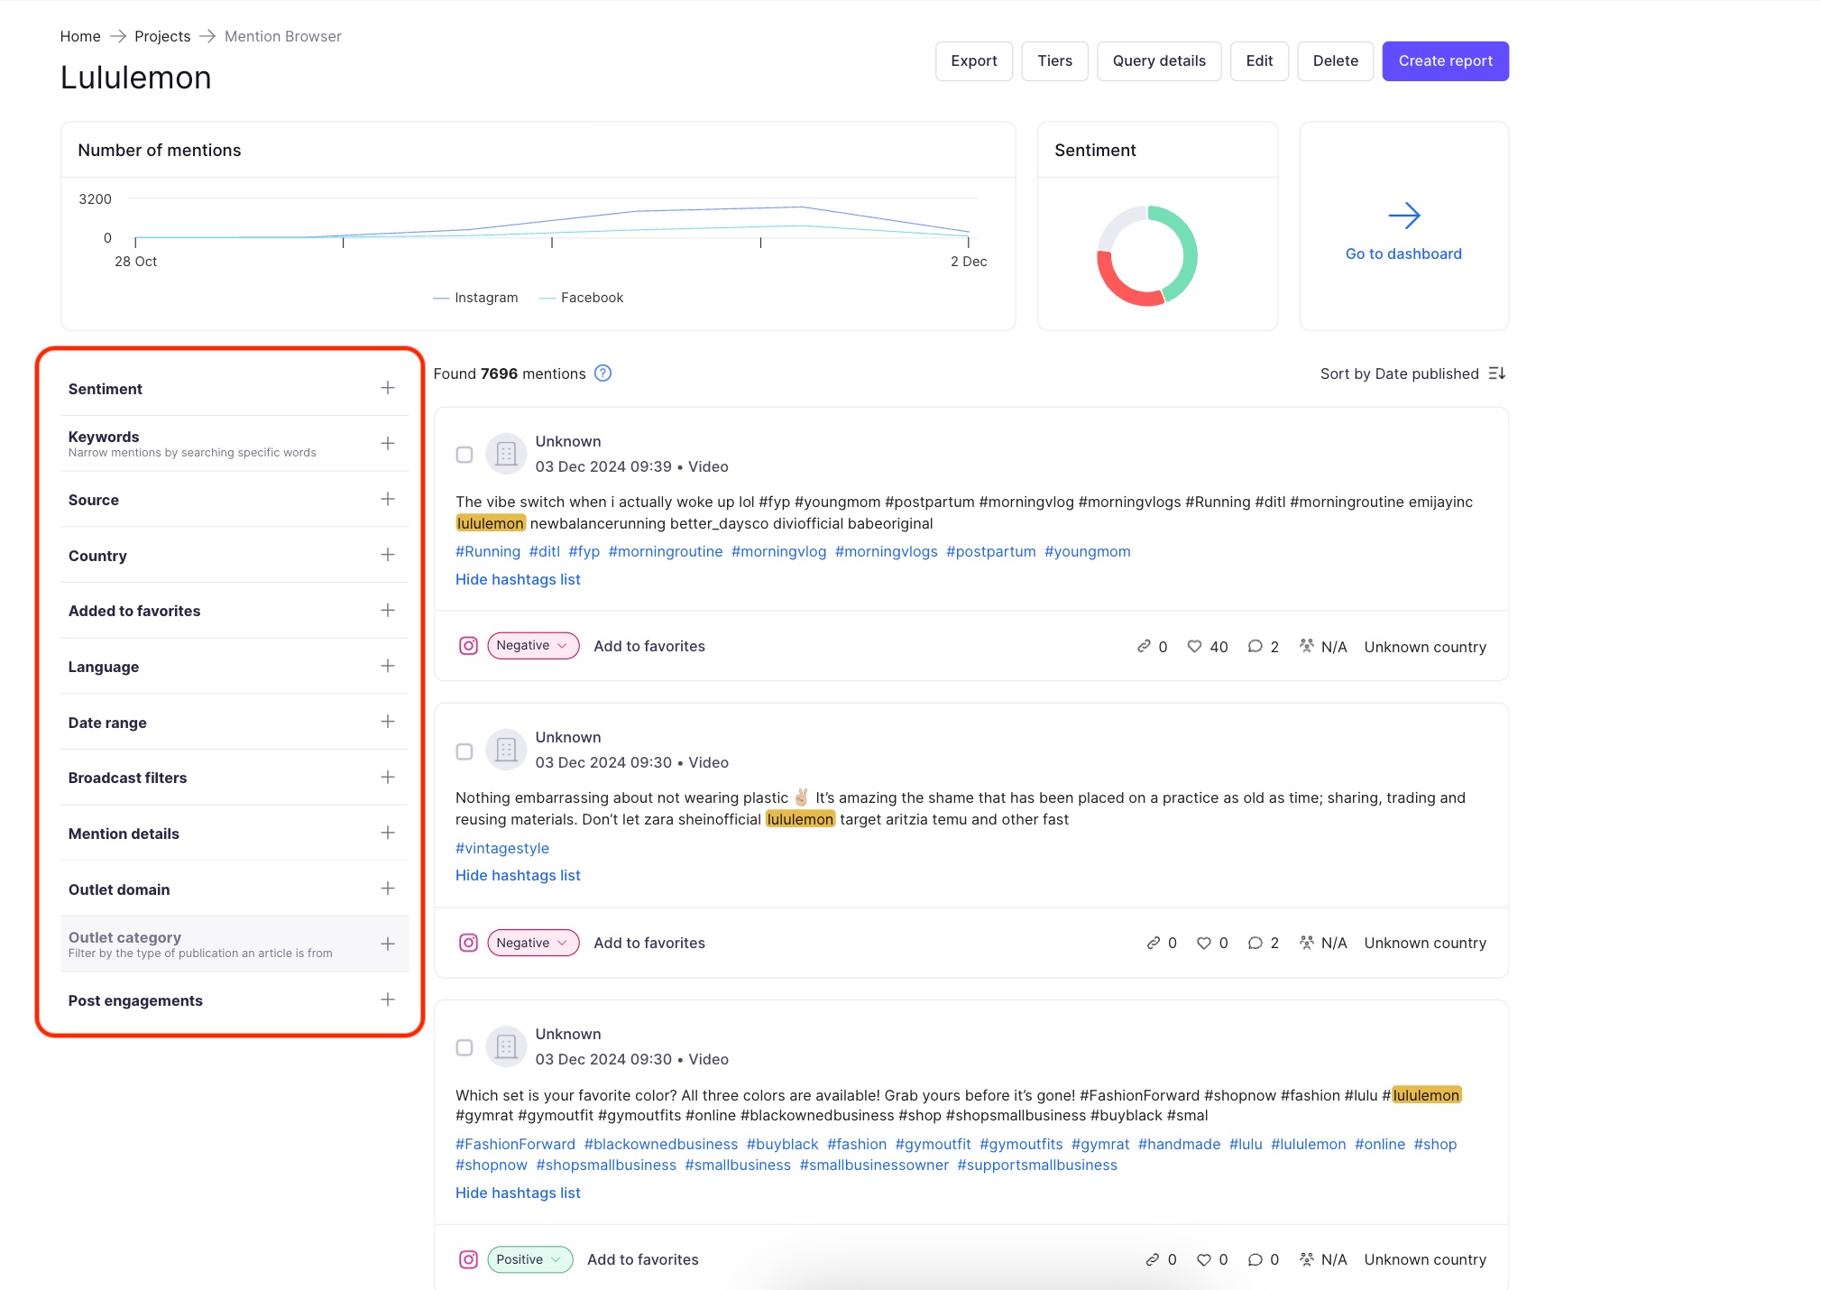Click the comments icon on the Positive post
Screen dimensions: 1821x1290
[1255, 1259]
